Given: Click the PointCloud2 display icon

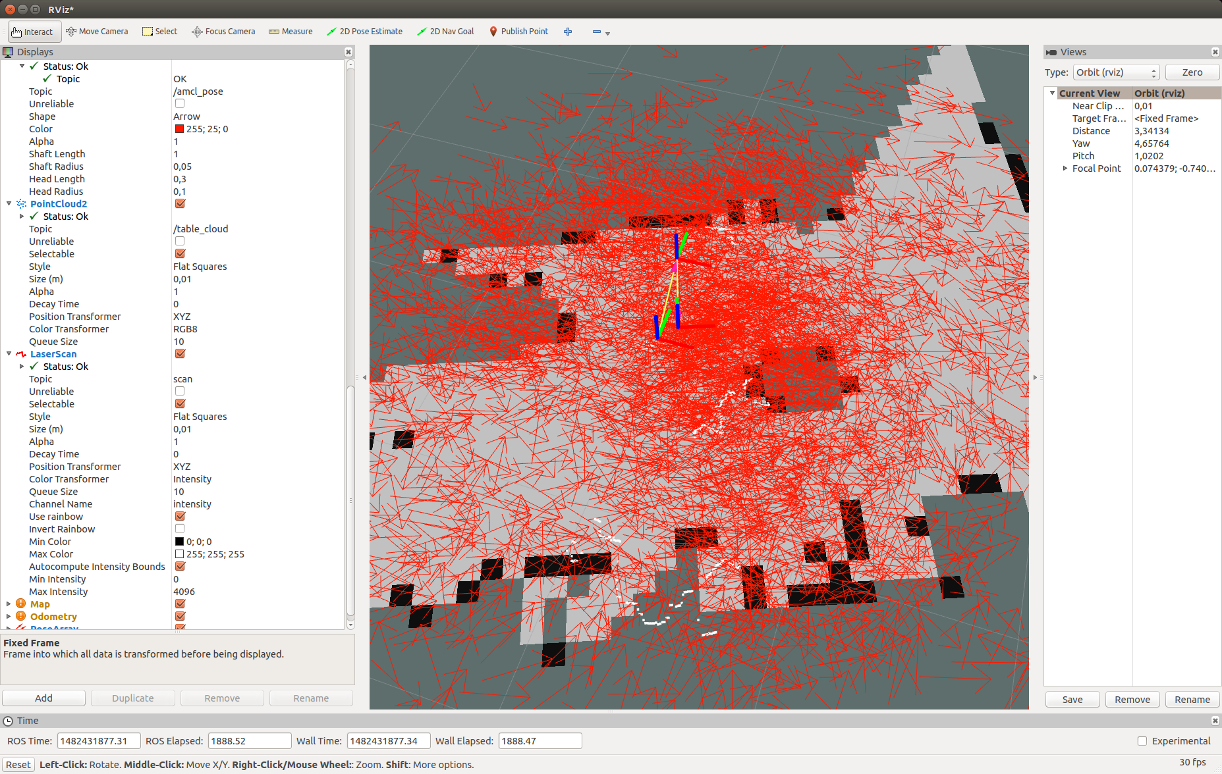Looking at the screenshot, I should pyautogui.click(x=21, y=204).
